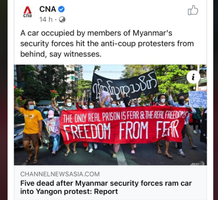Click post text about Myanmar's security forces
The image size is (218, 200).
[107, 43]
